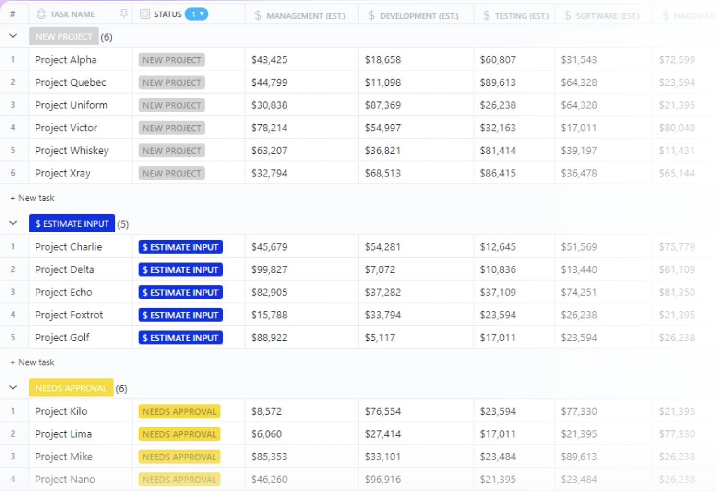Viewport: 716px width, 492px height.
Task: Click Project Golf development value $5,117
Action: pyautogui.click(x=380, y=337)
